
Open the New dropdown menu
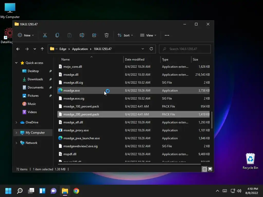26,35
